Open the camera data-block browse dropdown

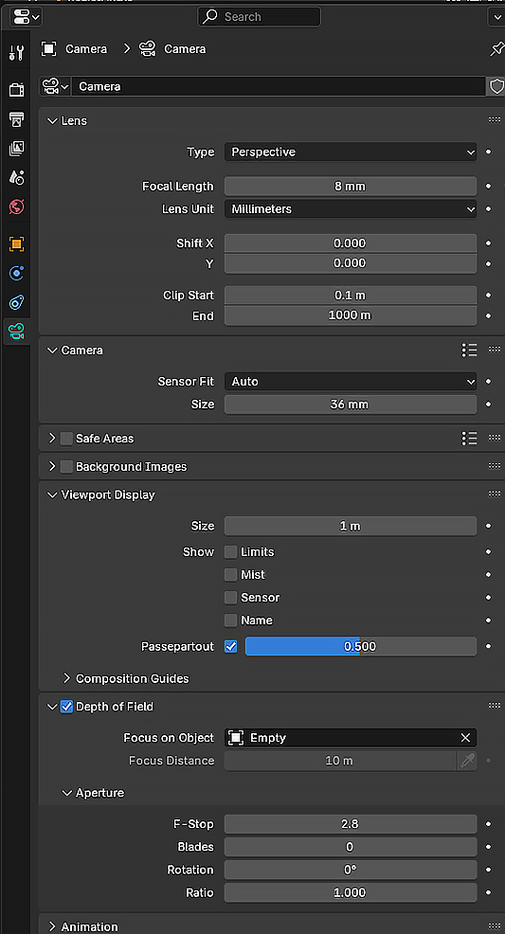point(55,86)
